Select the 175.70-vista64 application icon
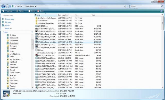 click(x=37, y=45)
